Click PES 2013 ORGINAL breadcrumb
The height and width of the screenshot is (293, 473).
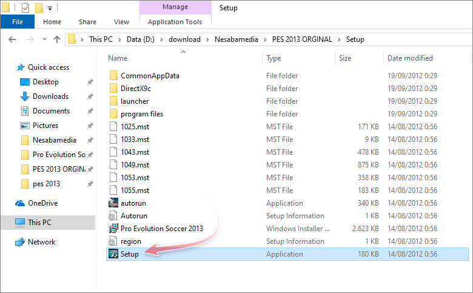(302, 39)
